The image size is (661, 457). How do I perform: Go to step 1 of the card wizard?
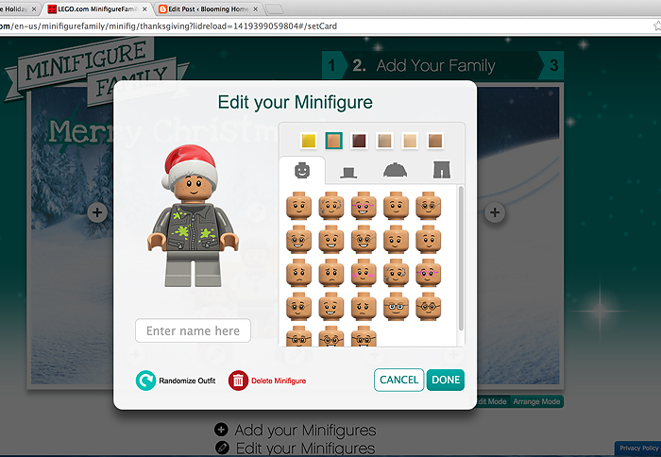(x=331, y=65)
